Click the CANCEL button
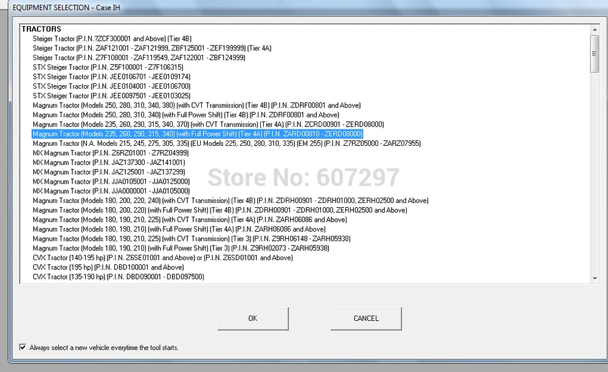 click(x=366, y=319)
